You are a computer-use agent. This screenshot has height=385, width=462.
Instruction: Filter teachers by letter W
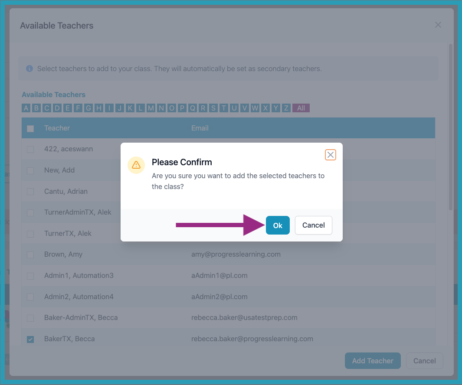pos(255,108)
